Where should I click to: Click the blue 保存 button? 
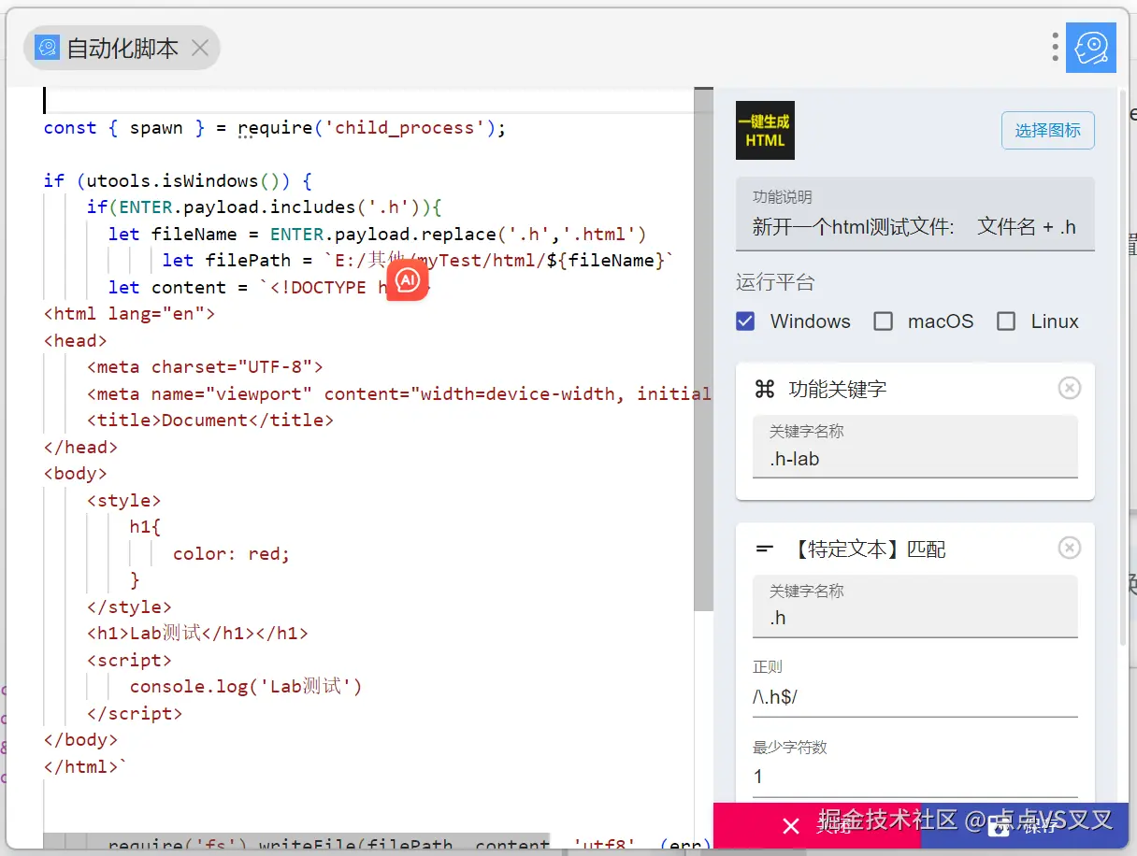pos(1024,825)
